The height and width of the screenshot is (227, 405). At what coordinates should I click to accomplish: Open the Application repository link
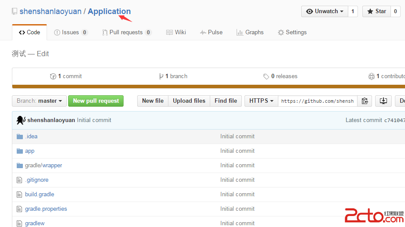click(x=109, y=11)
